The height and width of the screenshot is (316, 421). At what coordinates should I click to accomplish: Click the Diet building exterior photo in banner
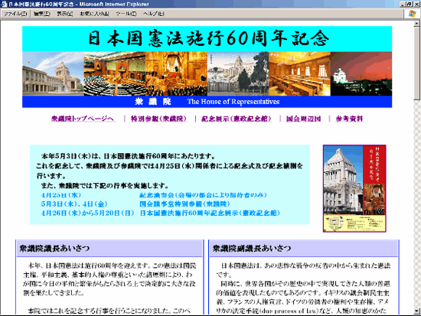pos(53,73)
